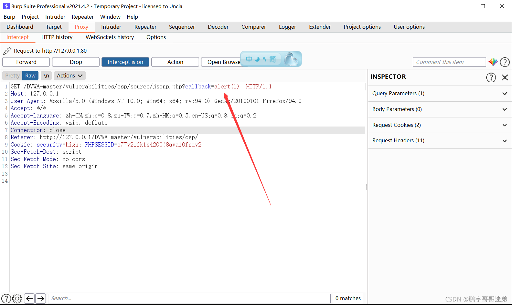Select the Intercept sub-tab
Viewport: 512px width, 305px height.
tap(17, 37)
